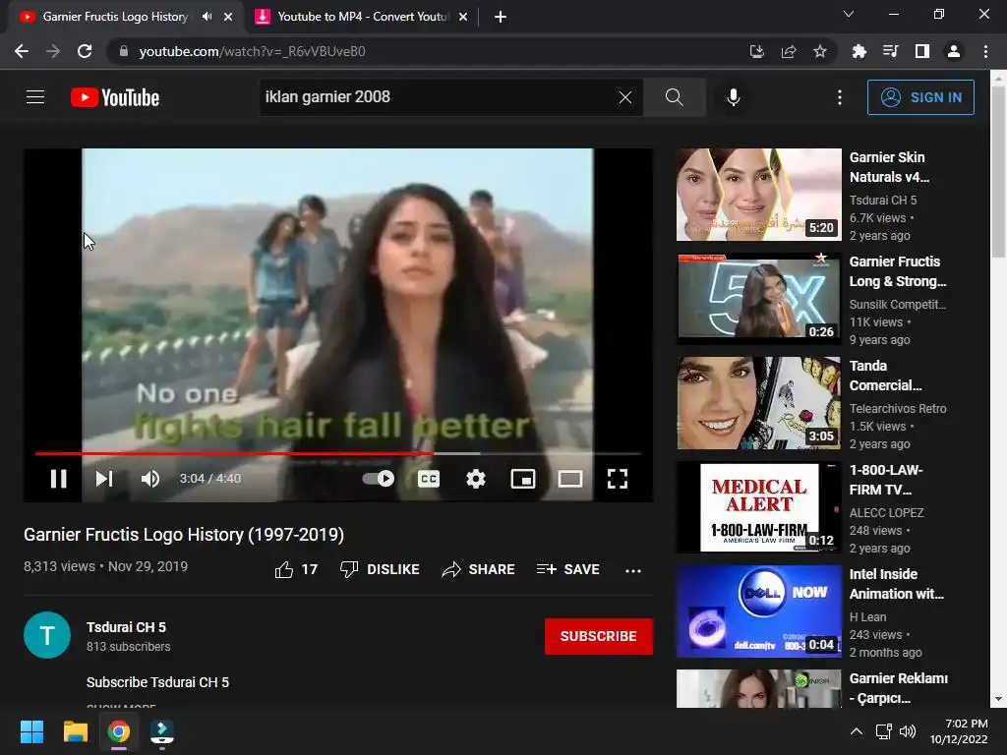Open File Explorer from taskbar

[x=75, y=731]
